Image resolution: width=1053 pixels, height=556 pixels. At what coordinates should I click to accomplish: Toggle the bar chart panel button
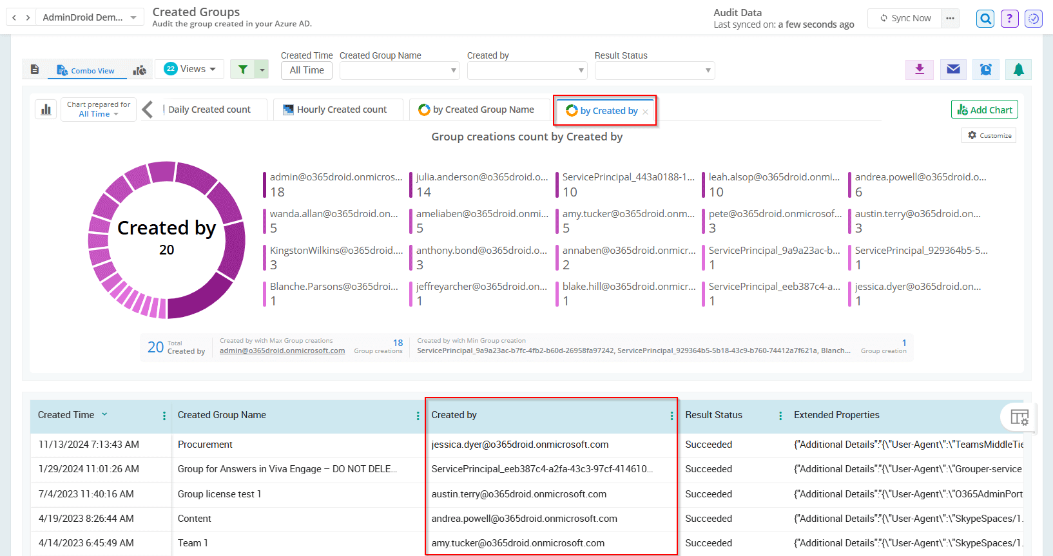tap(46, 110)
